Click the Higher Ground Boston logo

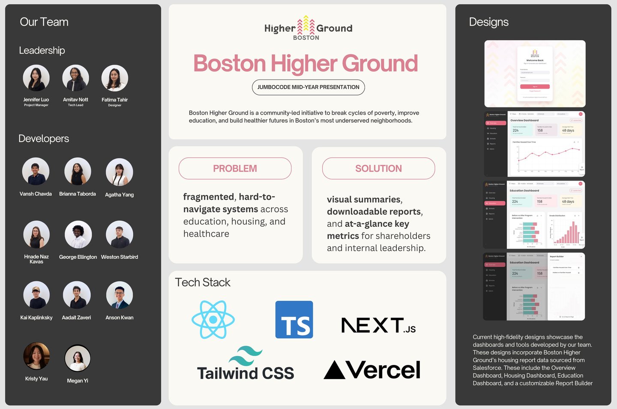coord(308,28)
